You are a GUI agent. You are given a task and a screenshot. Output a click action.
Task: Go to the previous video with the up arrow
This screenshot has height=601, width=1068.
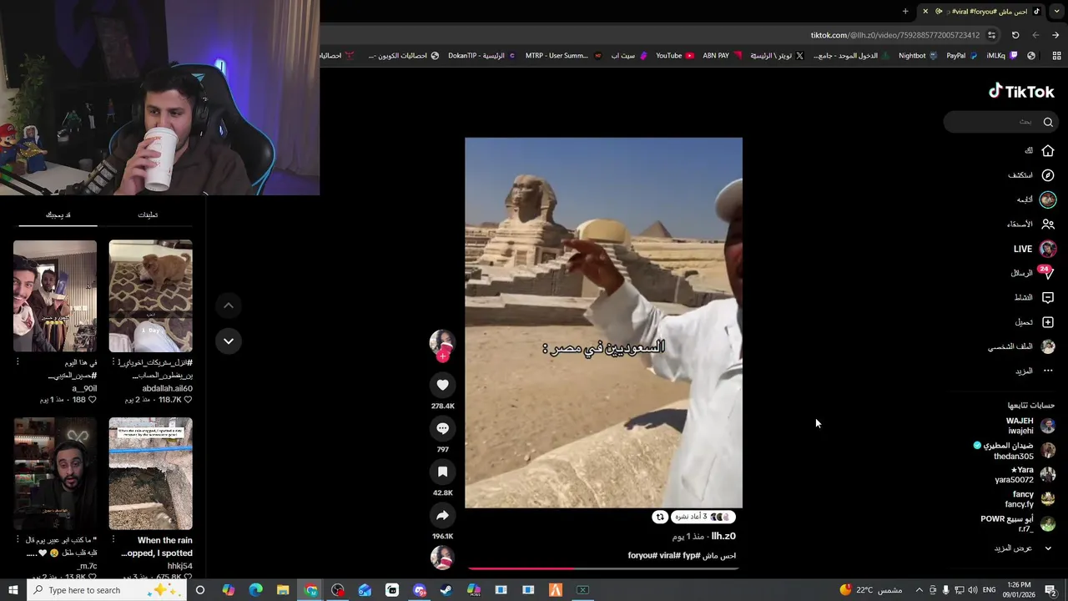tap(228, 306)
